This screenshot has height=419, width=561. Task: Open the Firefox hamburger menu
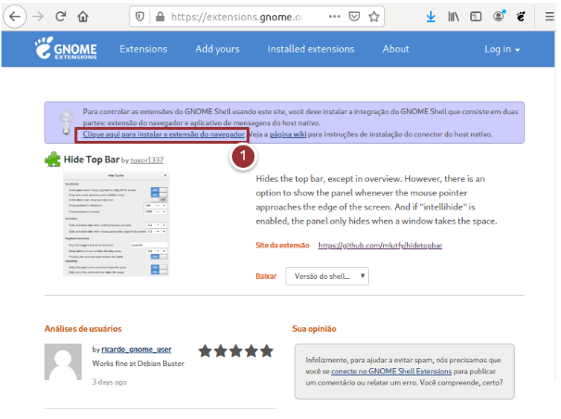[550, 17]
